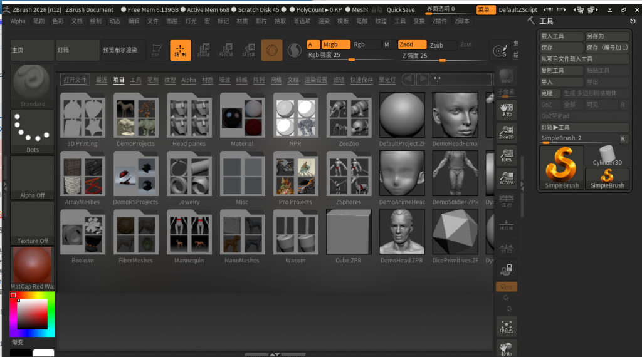Select the Rotate gizmo (旋转轴) tool
Viewport: 642px width, 357px height.
[249, 50]
